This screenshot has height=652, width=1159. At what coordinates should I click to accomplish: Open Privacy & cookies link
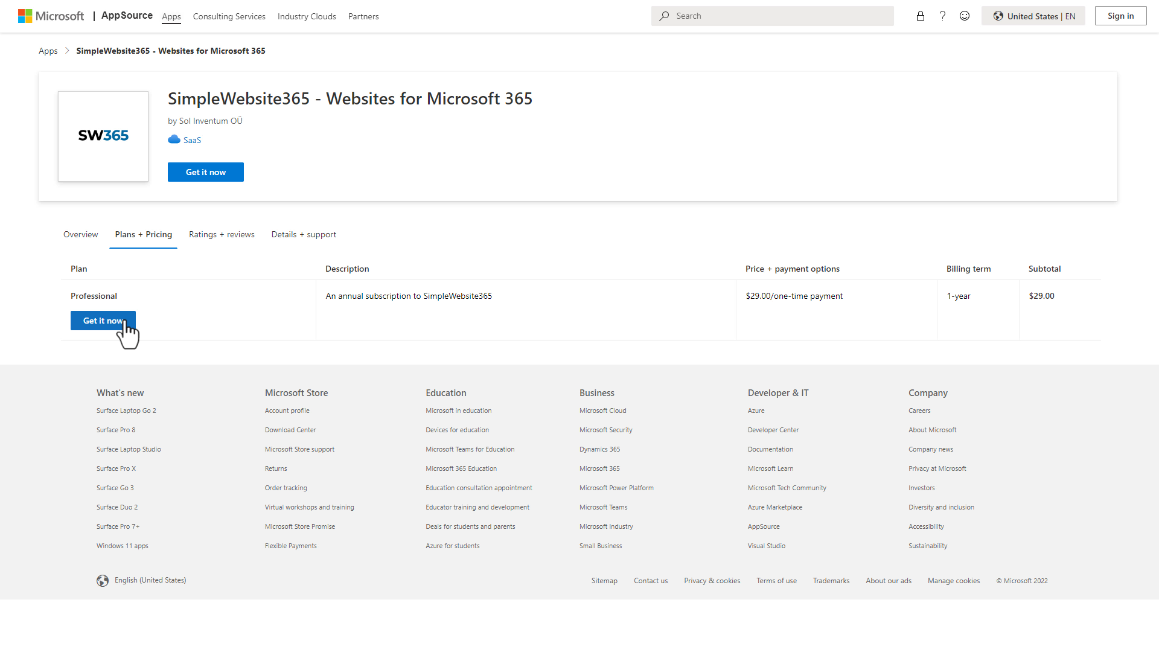click(x=712, y=581)
